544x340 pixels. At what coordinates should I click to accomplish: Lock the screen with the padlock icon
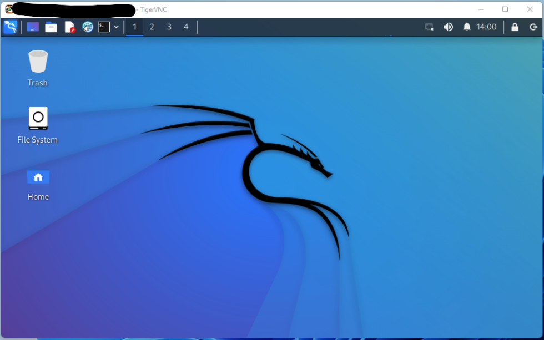click(x=515, y=27)
